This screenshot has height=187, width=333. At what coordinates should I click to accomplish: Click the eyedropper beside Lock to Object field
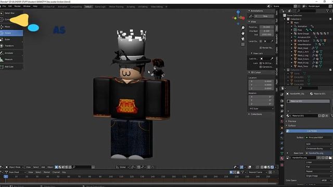pos(272,59)
